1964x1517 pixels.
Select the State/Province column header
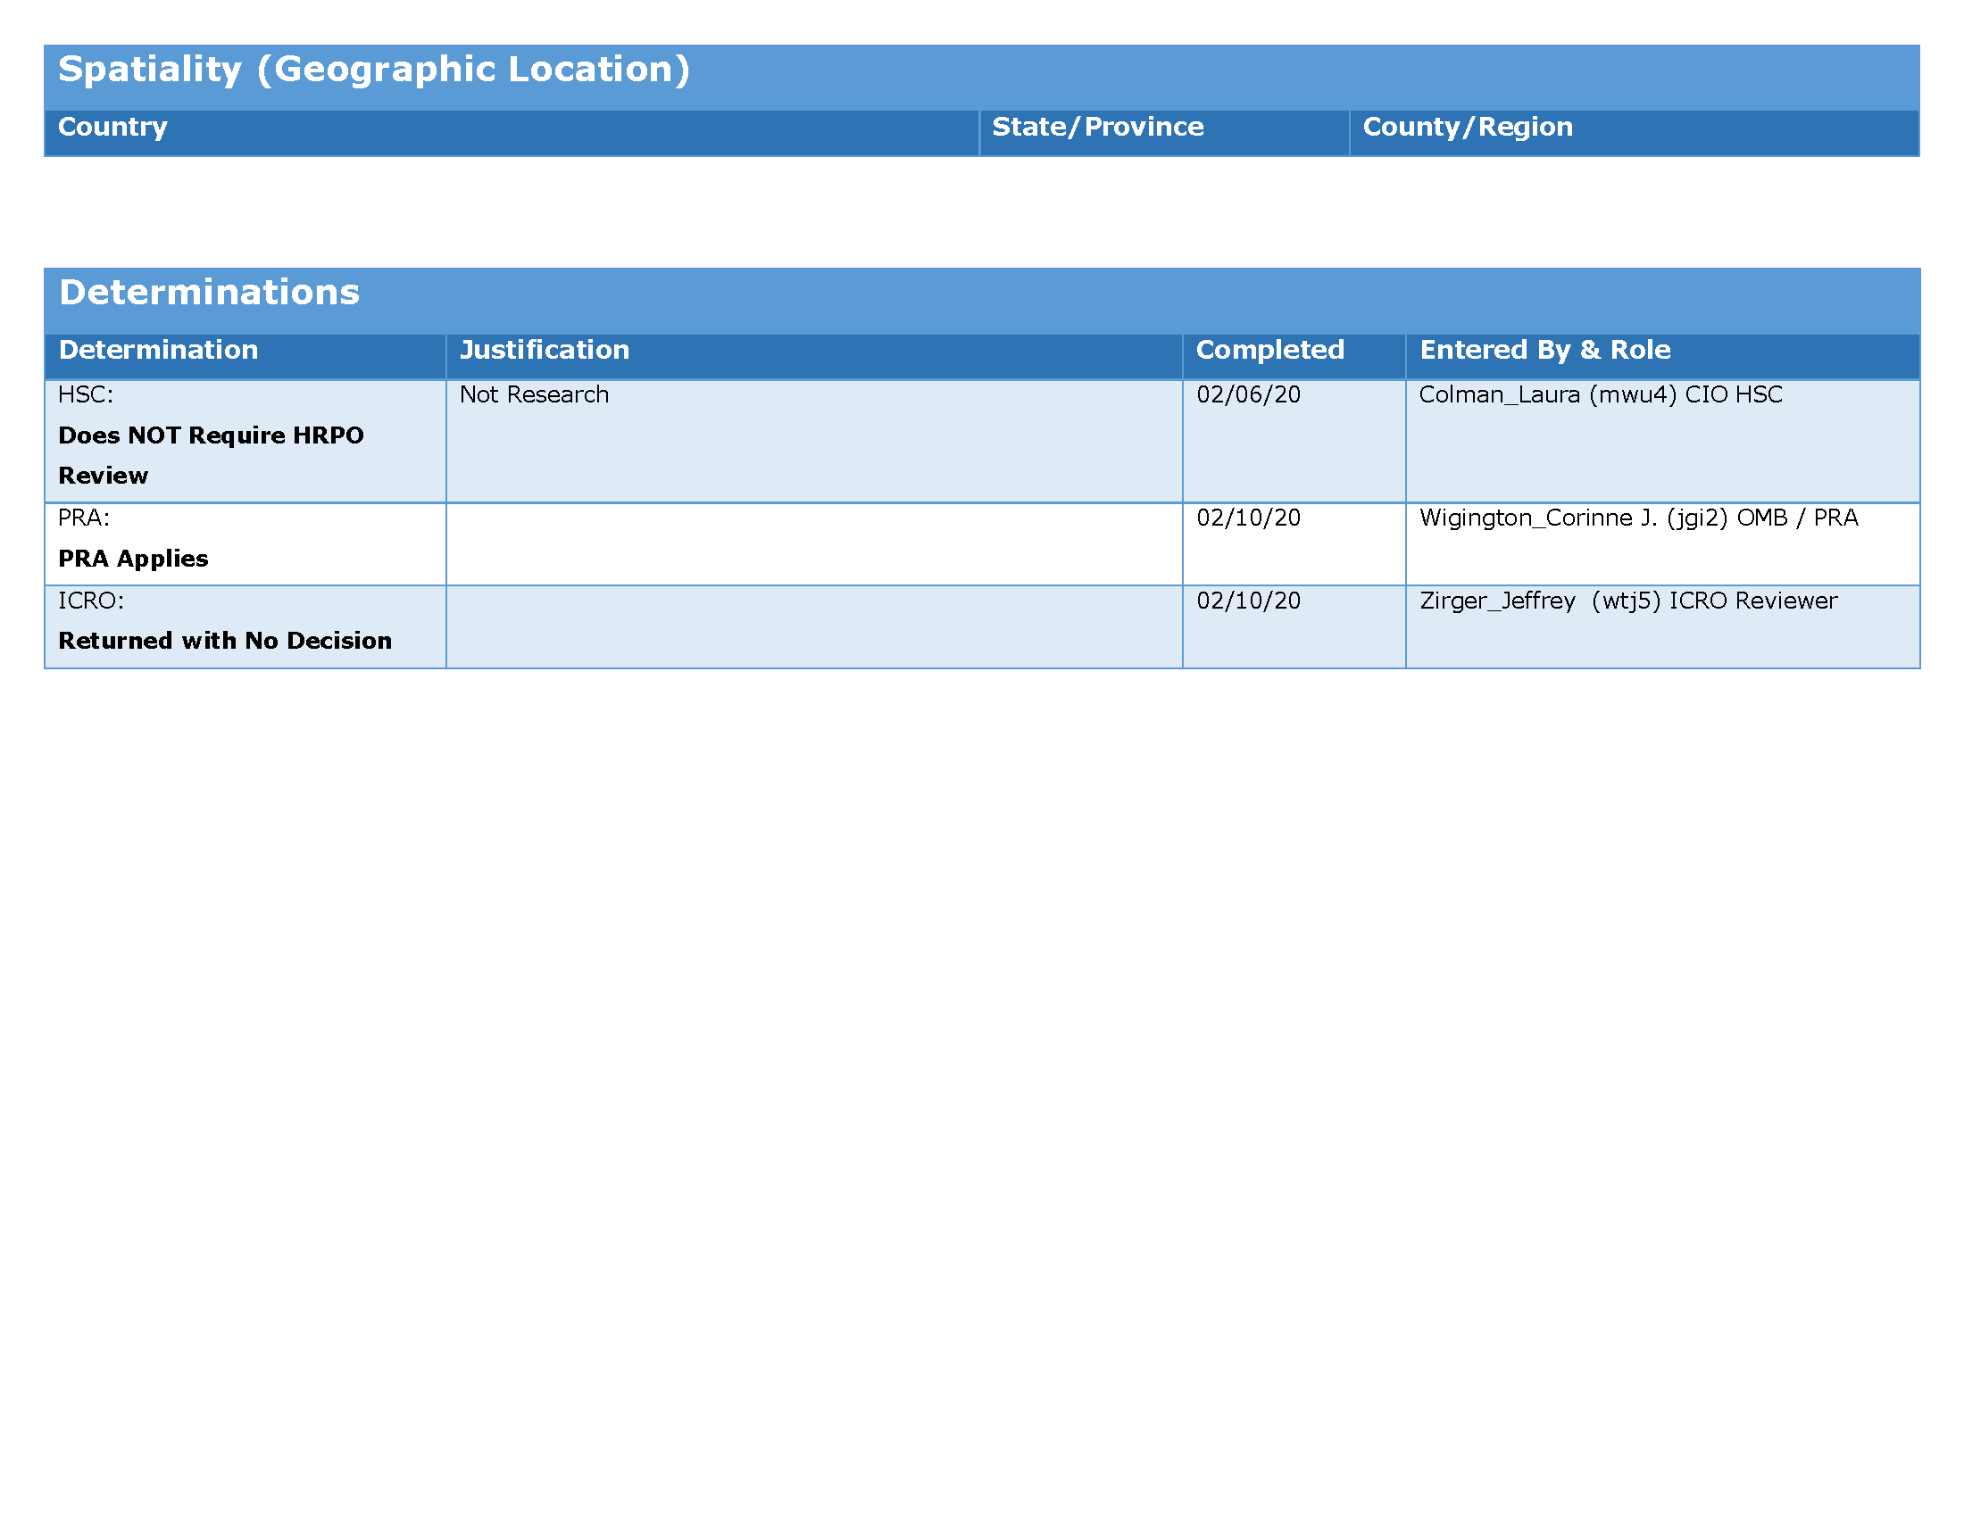1097,128
